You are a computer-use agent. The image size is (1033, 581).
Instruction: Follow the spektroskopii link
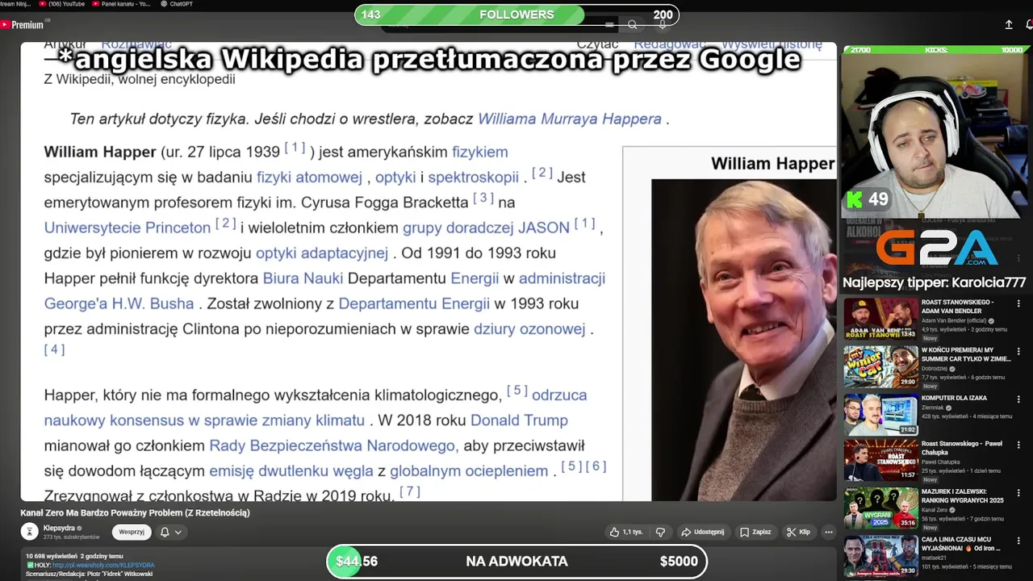(x=473, y=177)
